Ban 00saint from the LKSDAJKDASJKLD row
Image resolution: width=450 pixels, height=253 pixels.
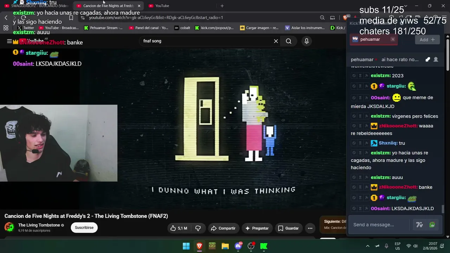(354, 209)
